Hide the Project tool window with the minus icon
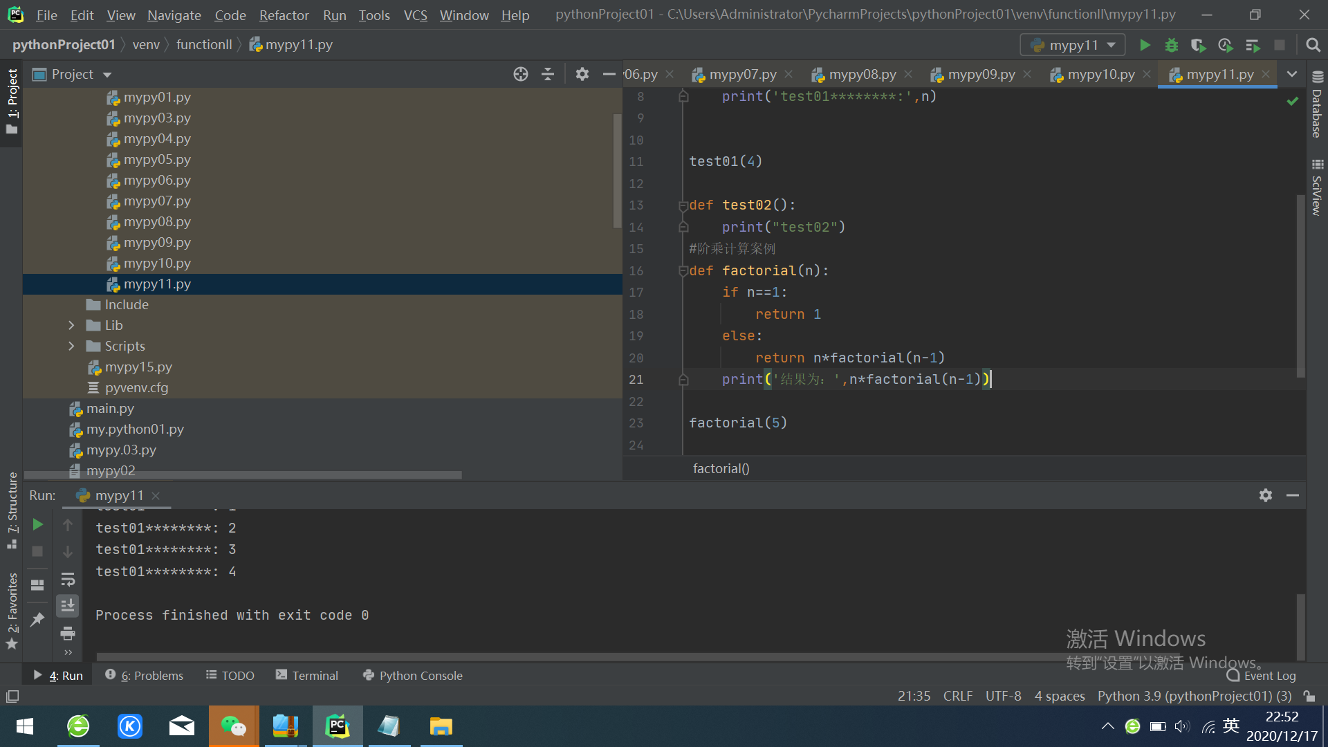 pos(609,74)
